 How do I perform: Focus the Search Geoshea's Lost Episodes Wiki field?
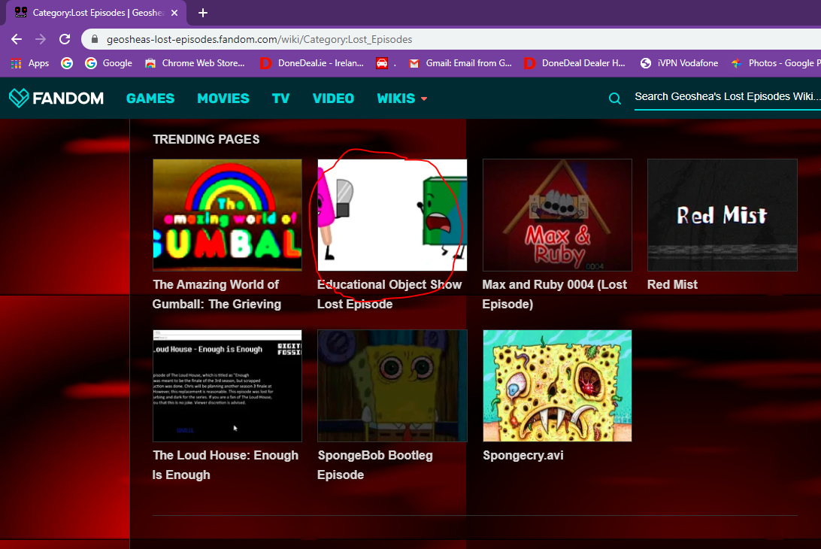(728, 97)
